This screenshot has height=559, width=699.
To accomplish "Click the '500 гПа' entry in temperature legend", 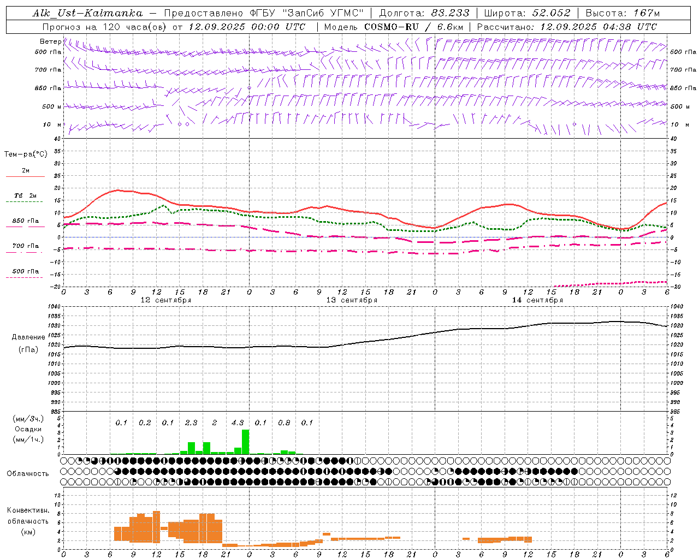I will 26,271.
